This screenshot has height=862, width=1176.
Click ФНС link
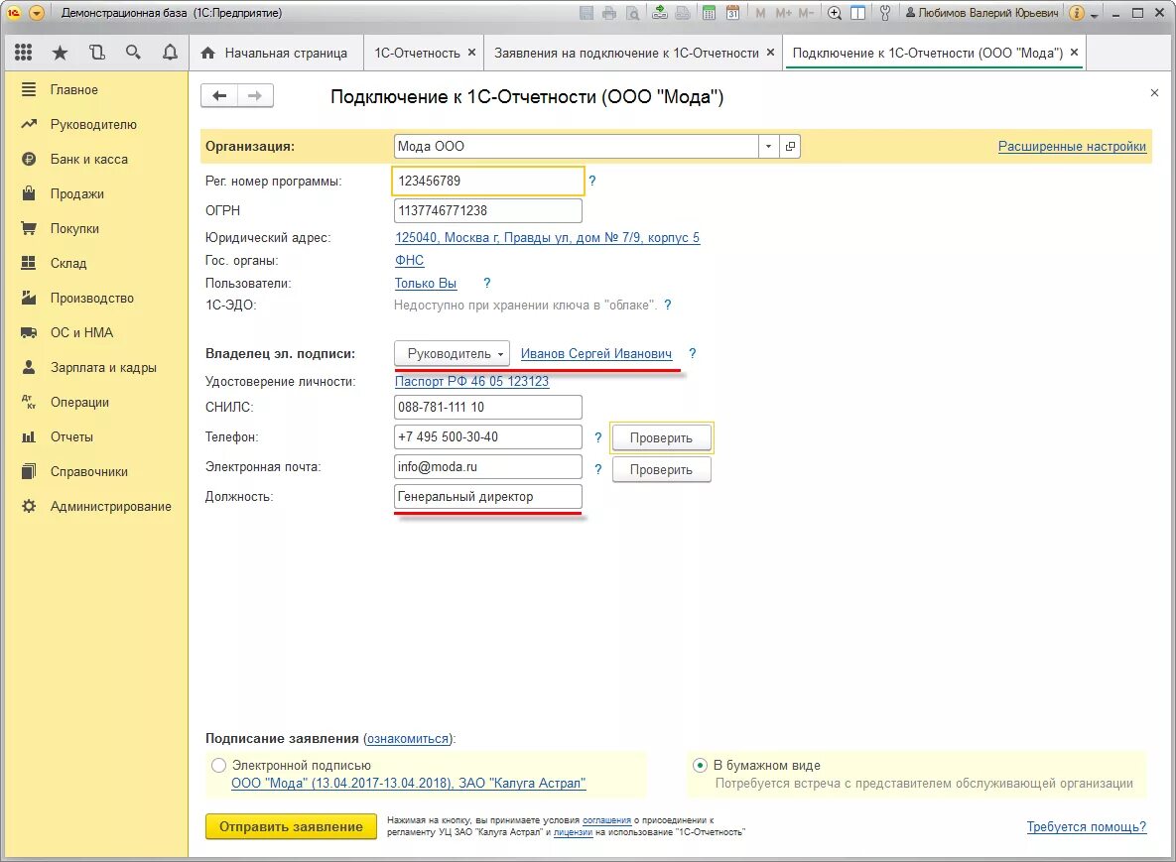[410, 260]
